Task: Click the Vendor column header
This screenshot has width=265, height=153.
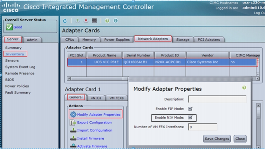Action: tap(207, 55)
